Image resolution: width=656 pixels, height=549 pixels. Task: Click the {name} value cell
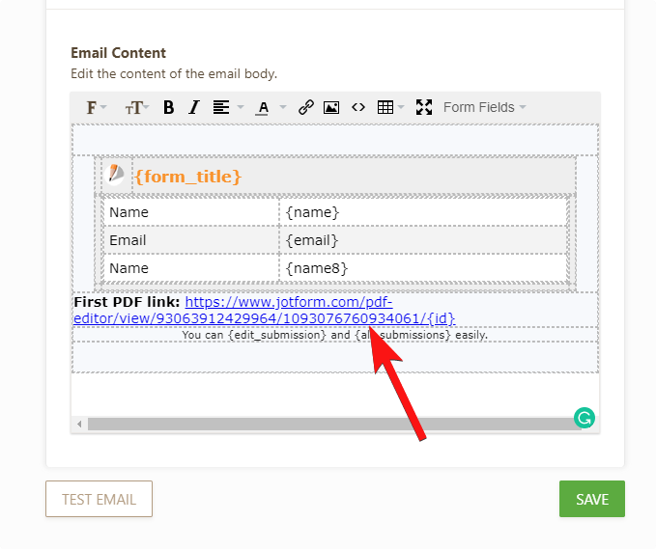422,212
